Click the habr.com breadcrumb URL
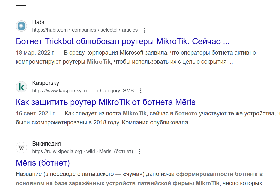Screen dimensions: 280x191 pyautogui.click(x=85, y=30)
